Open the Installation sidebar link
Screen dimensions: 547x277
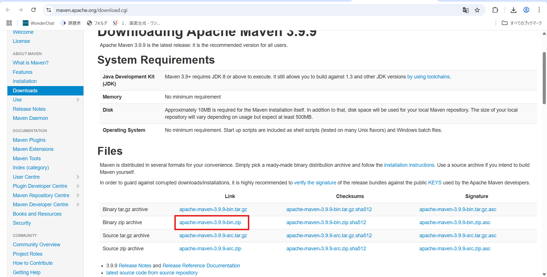(x=25, y=81)
